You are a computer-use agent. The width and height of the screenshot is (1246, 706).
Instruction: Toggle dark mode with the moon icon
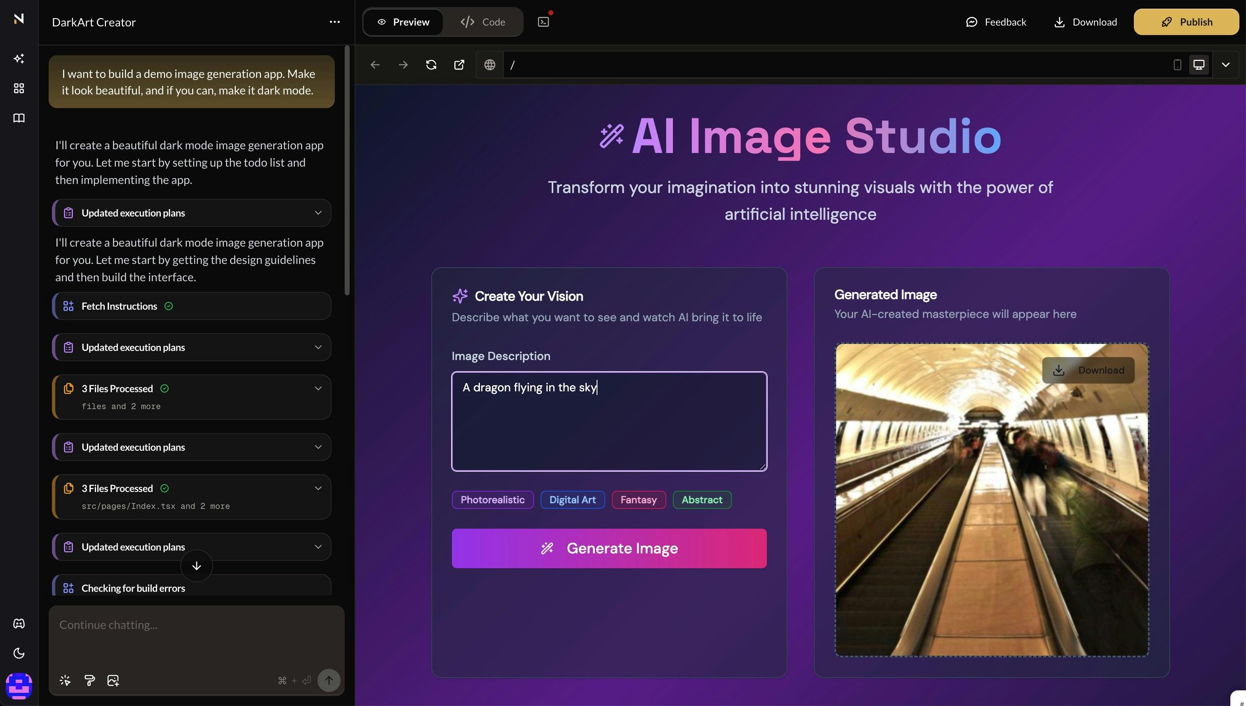click(x=19, y=653)
